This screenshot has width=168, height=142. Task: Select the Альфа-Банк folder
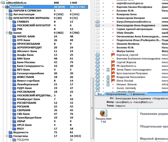click(x=25, y=55)
